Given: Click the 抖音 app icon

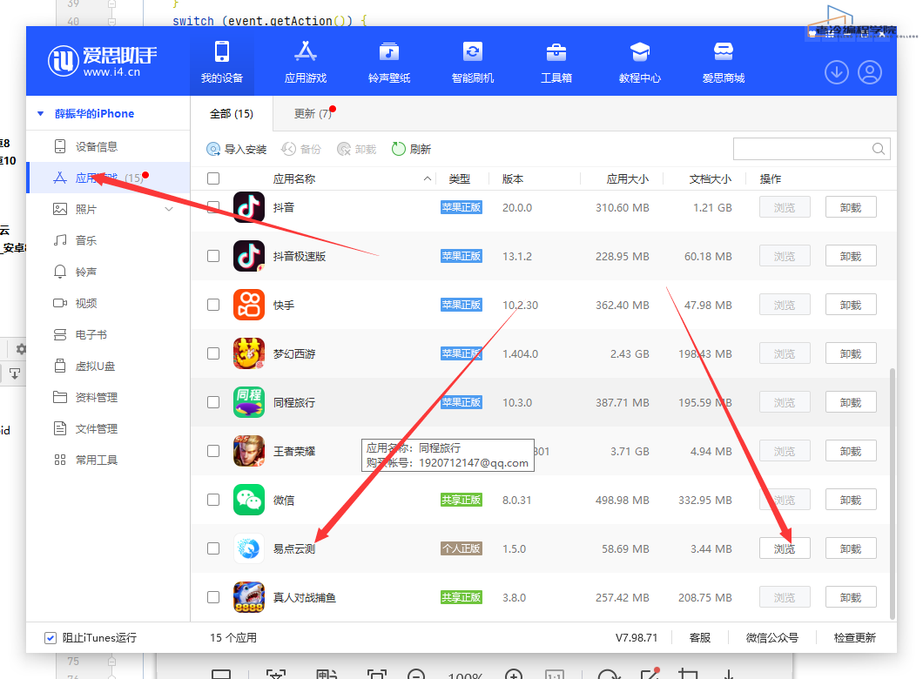Looking at the screenshot, I should click(249, 207).
